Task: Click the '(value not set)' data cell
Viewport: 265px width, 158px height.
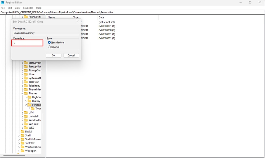Action: coord(107,22)
